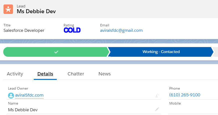
Task: Select the completed green path stage
Action: tap(56, 52)
